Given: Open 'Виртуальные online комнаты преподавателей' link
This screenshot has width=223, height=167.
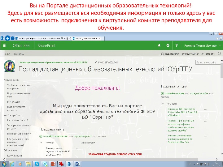Looking at the screenshot, I should [x=18, y=142].
